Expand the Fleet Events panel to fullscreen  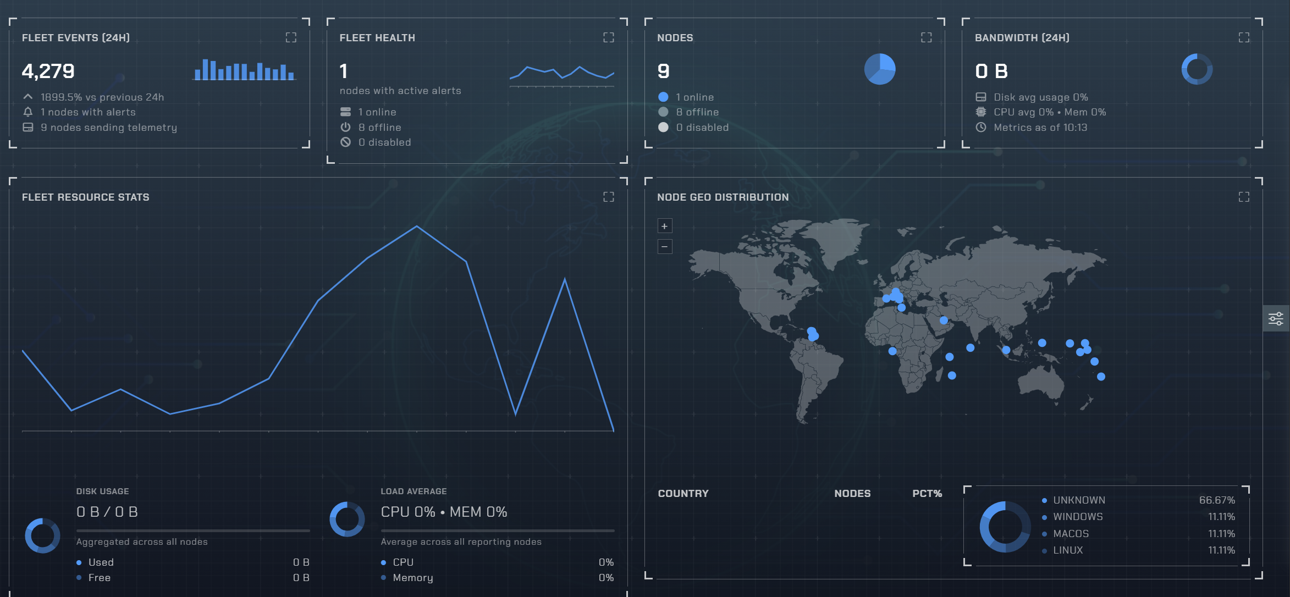[x=292, y=37]
